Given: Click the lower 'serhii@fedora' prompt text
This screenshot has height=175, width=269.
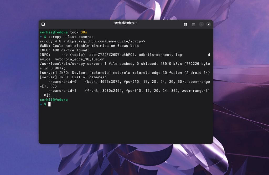Looking at the screenshot, I should coord(54,100).
